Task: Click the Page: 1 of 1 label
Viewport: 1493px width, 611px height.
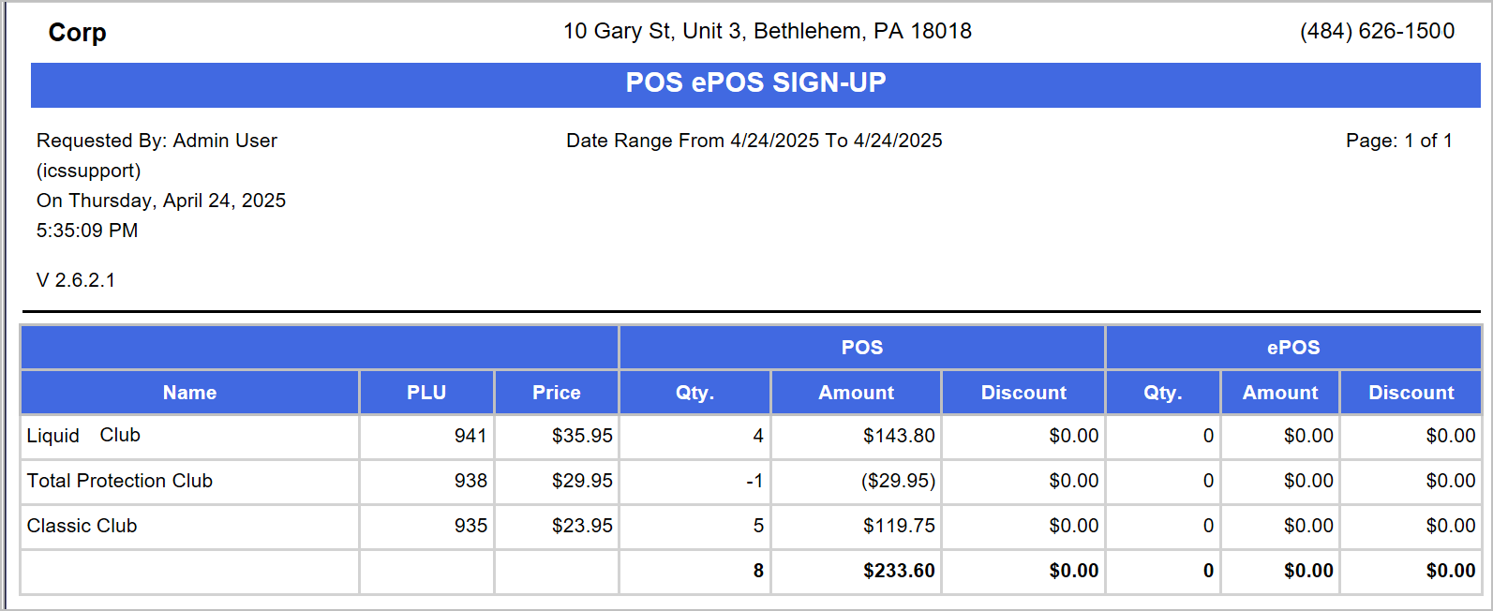Action: pos(1399,141)
